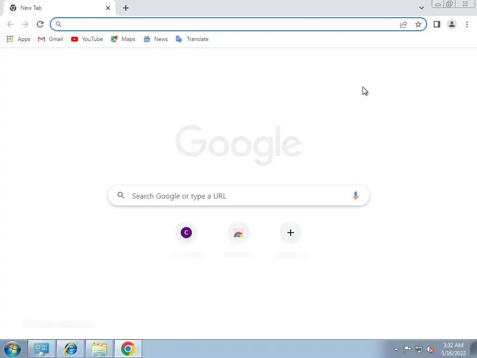The height and width of the screenshot is (358, 477).
Task: Click the back navigation arrow
Action: [x=10, y=24]
